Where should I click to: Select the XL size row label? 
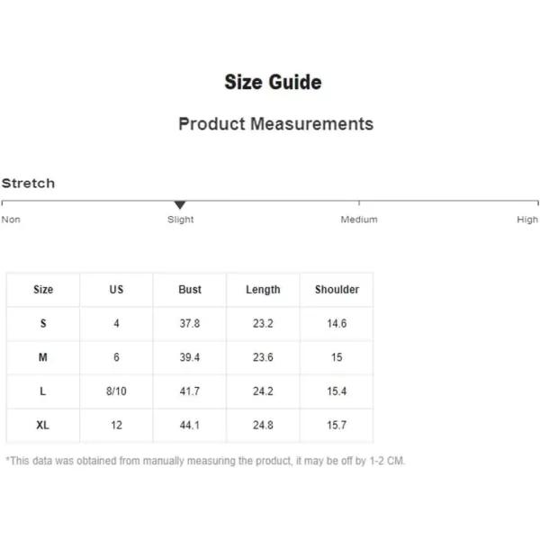(x=42, y=425)
